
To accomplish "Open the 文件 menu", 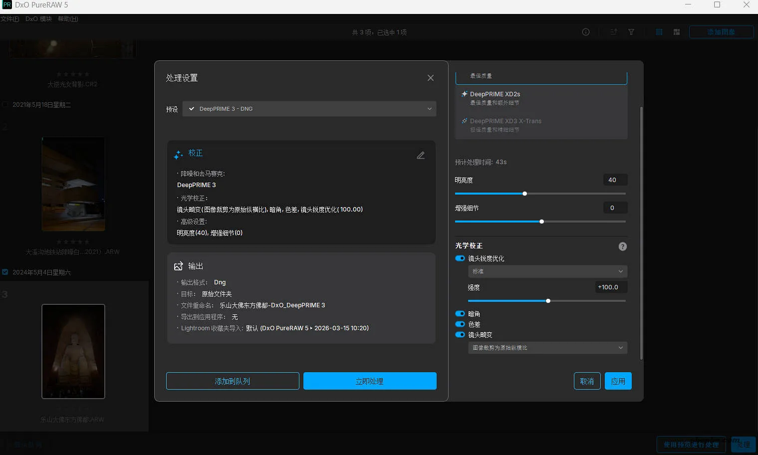I will (x=9, y=18).
